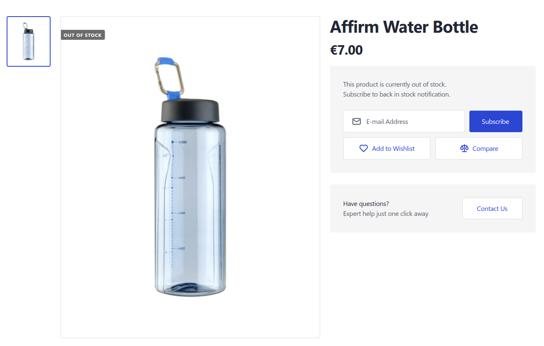
Task: Click the Compare button text
Action: point(485,148)
